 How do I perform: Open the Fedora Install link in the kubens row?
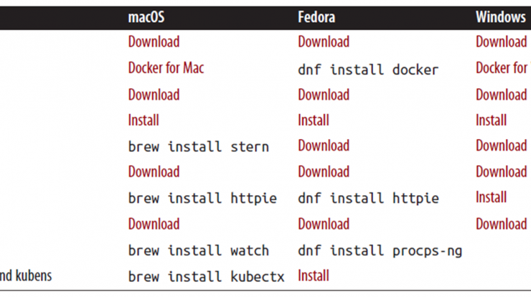(x=314, y=275)
